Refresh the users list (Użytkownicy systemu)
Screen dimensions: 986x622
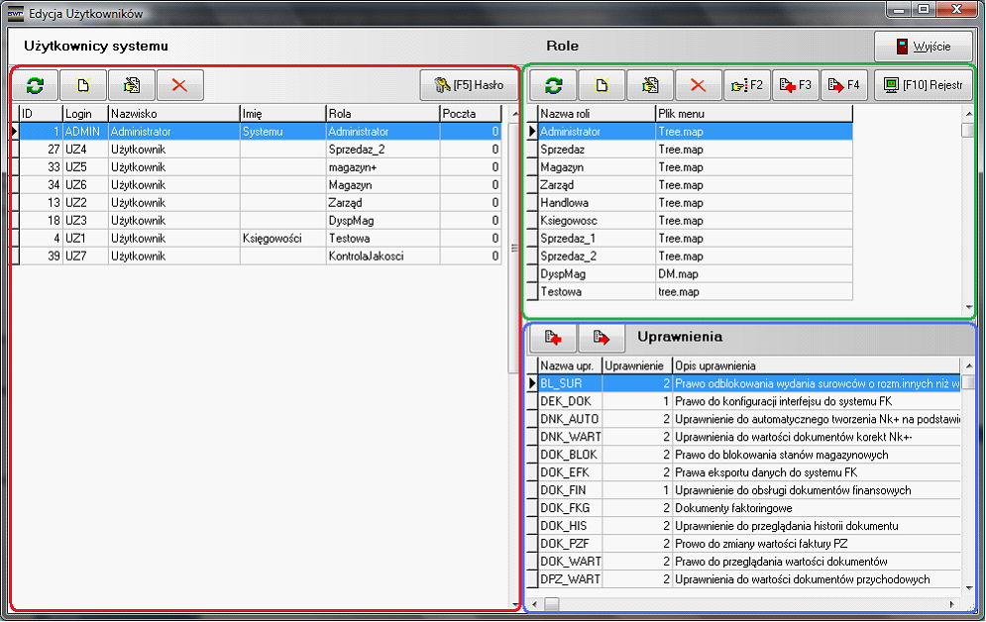pyautogui.click(x=35, y=85)
